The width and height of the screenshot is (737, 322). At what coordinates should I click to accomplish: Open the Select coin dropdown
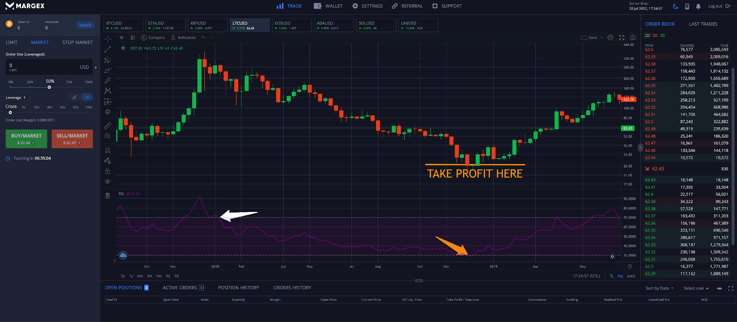696,288
